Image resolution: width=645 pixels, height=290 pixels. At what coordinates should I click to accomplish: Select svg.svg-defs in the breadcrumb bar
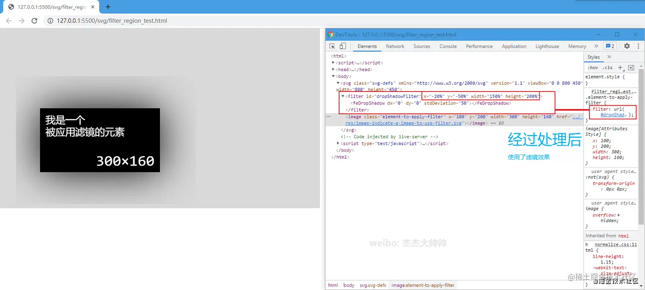tap(373, 285)
